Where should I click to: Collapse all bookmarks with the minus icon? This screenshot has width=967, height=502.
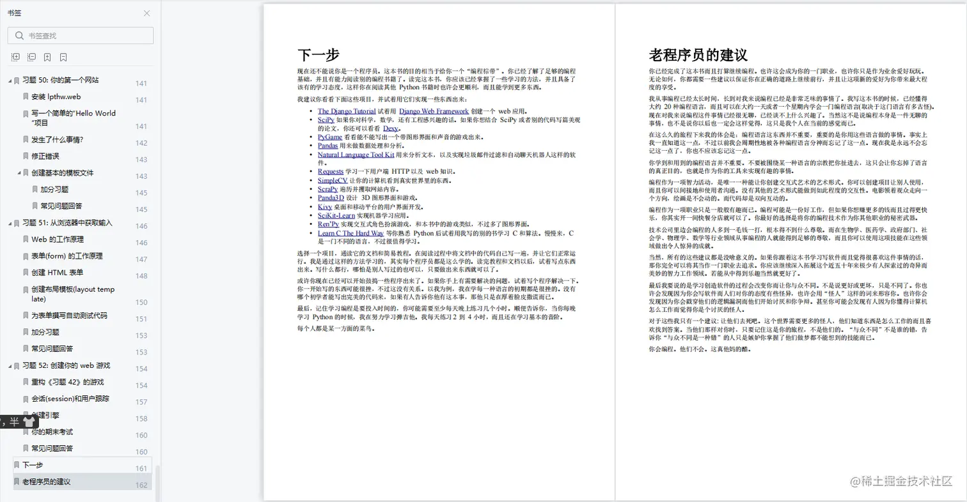(x=31, y=57)
